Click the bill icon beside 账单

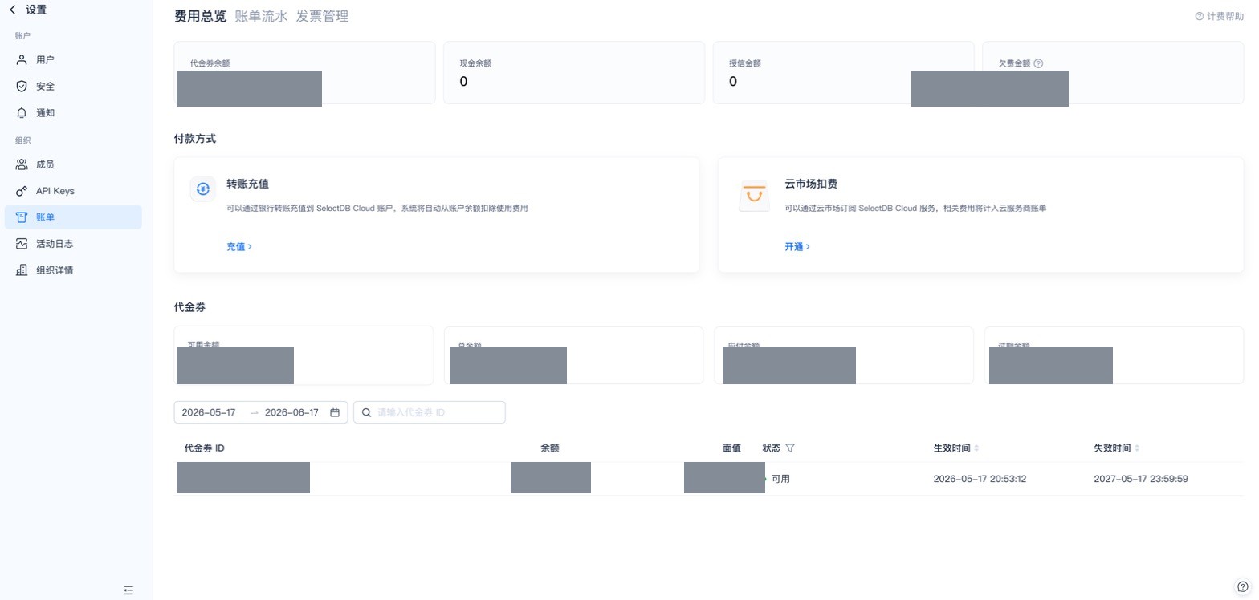[22, 217]
